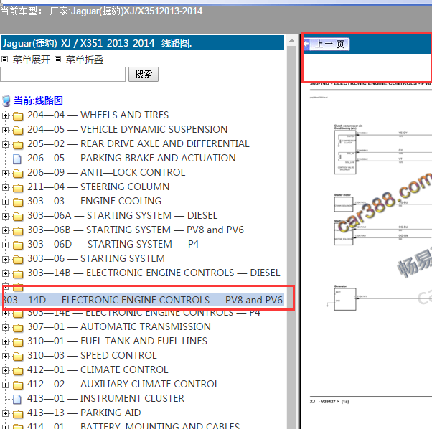
Task: Click folder icon of STEERING COLUMN
Action: click(x=18, y=187)
